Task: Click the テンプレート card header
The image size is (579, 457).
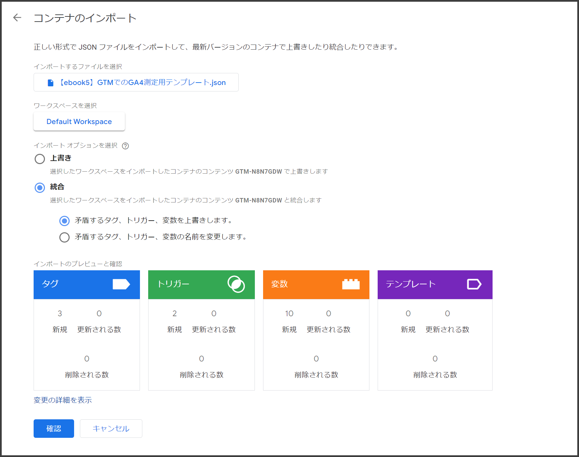Action: 435,285
